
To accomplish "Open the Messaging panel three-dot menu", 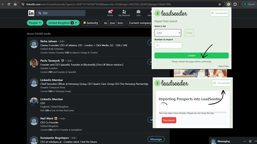I will coord(245,141).
